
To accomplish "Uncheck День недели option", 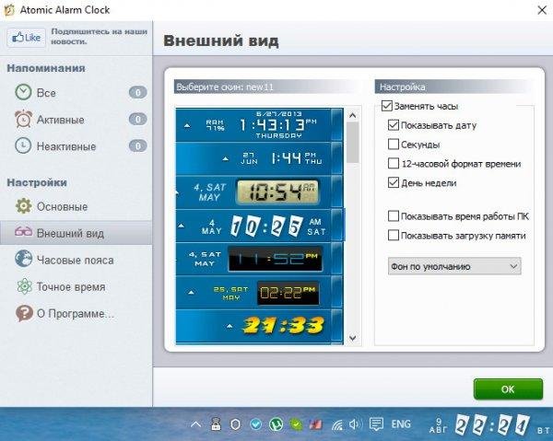I will coord(394,183).
